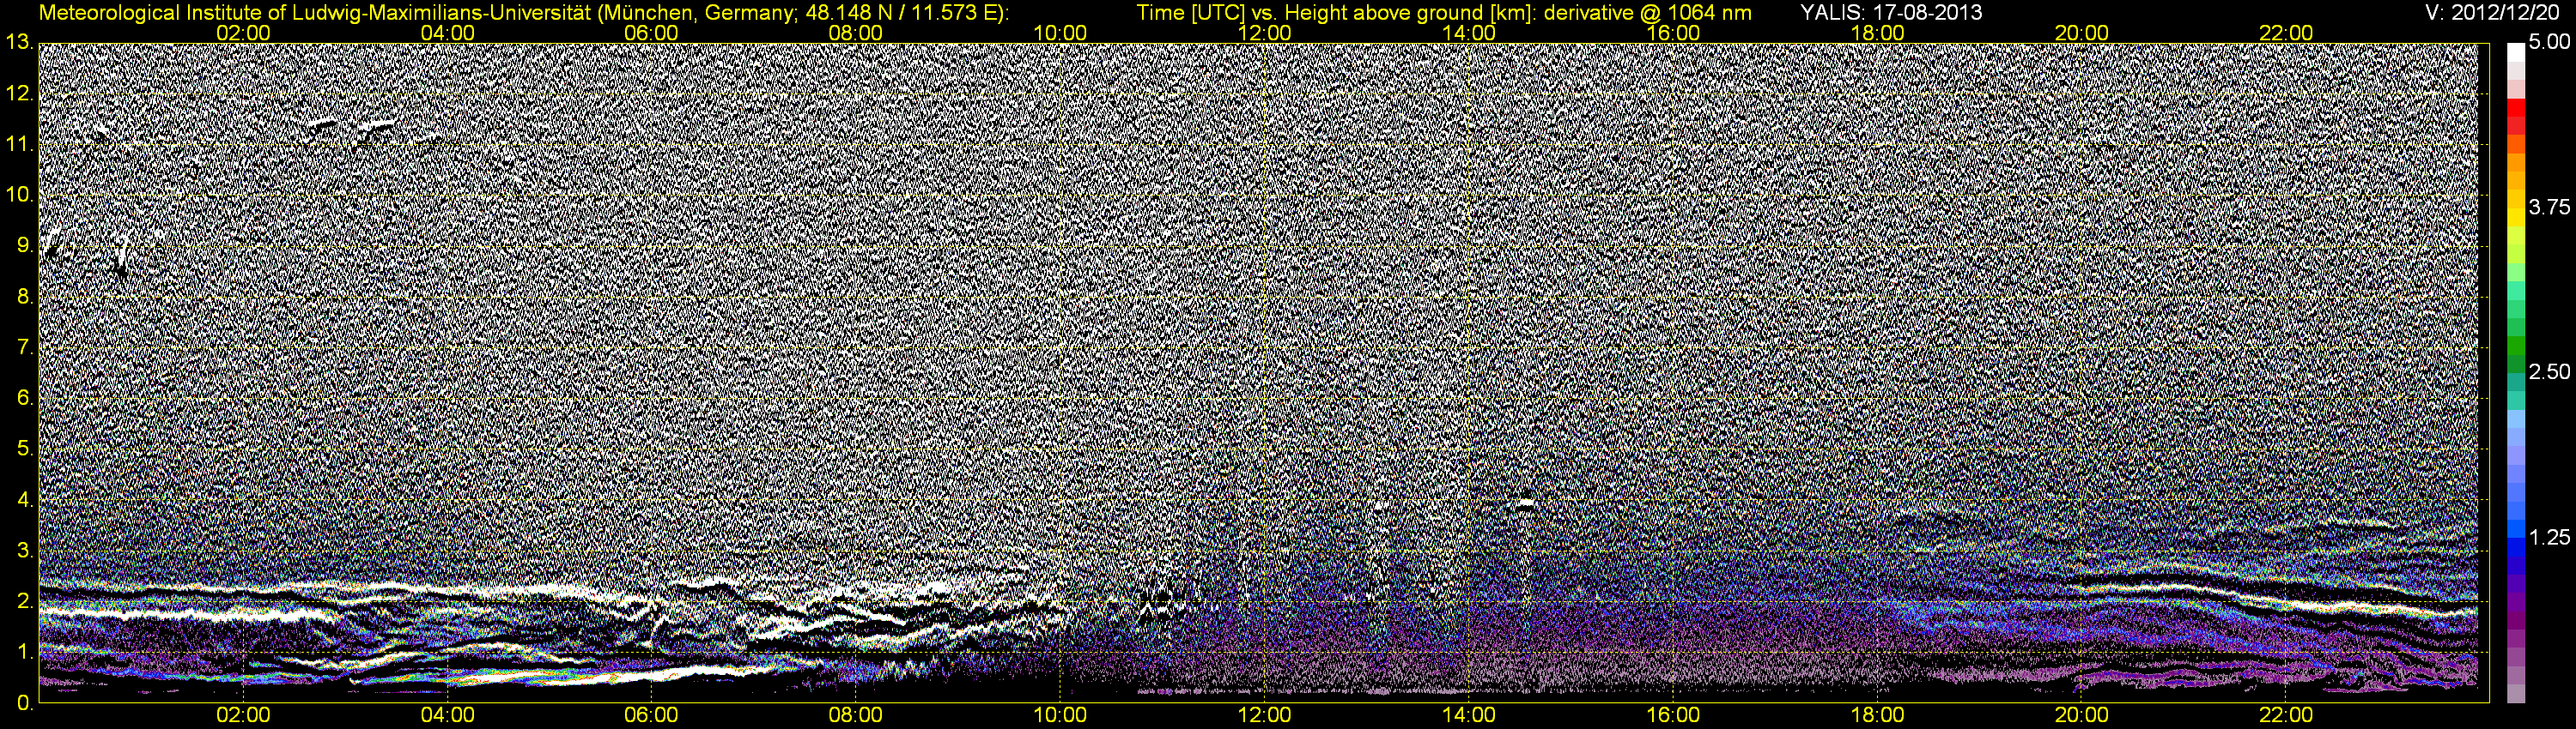Image resolution: width=2576 pixels, height=729 pixels.
Task: Click the 4 km height axis label
Action: [24, 499]
